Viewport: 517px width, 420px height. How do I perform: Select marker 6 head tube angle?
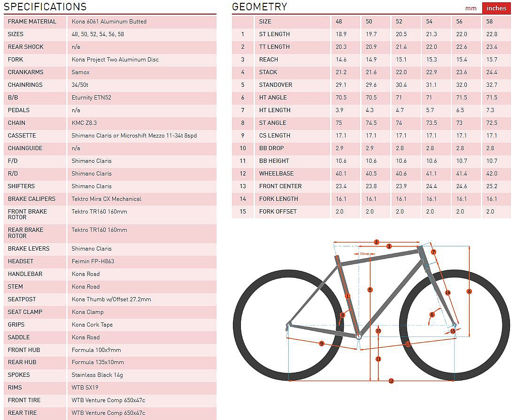click(432, 315)
